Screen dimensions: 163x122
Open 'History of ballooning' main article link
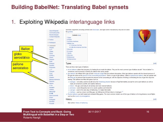pos(81,103)
